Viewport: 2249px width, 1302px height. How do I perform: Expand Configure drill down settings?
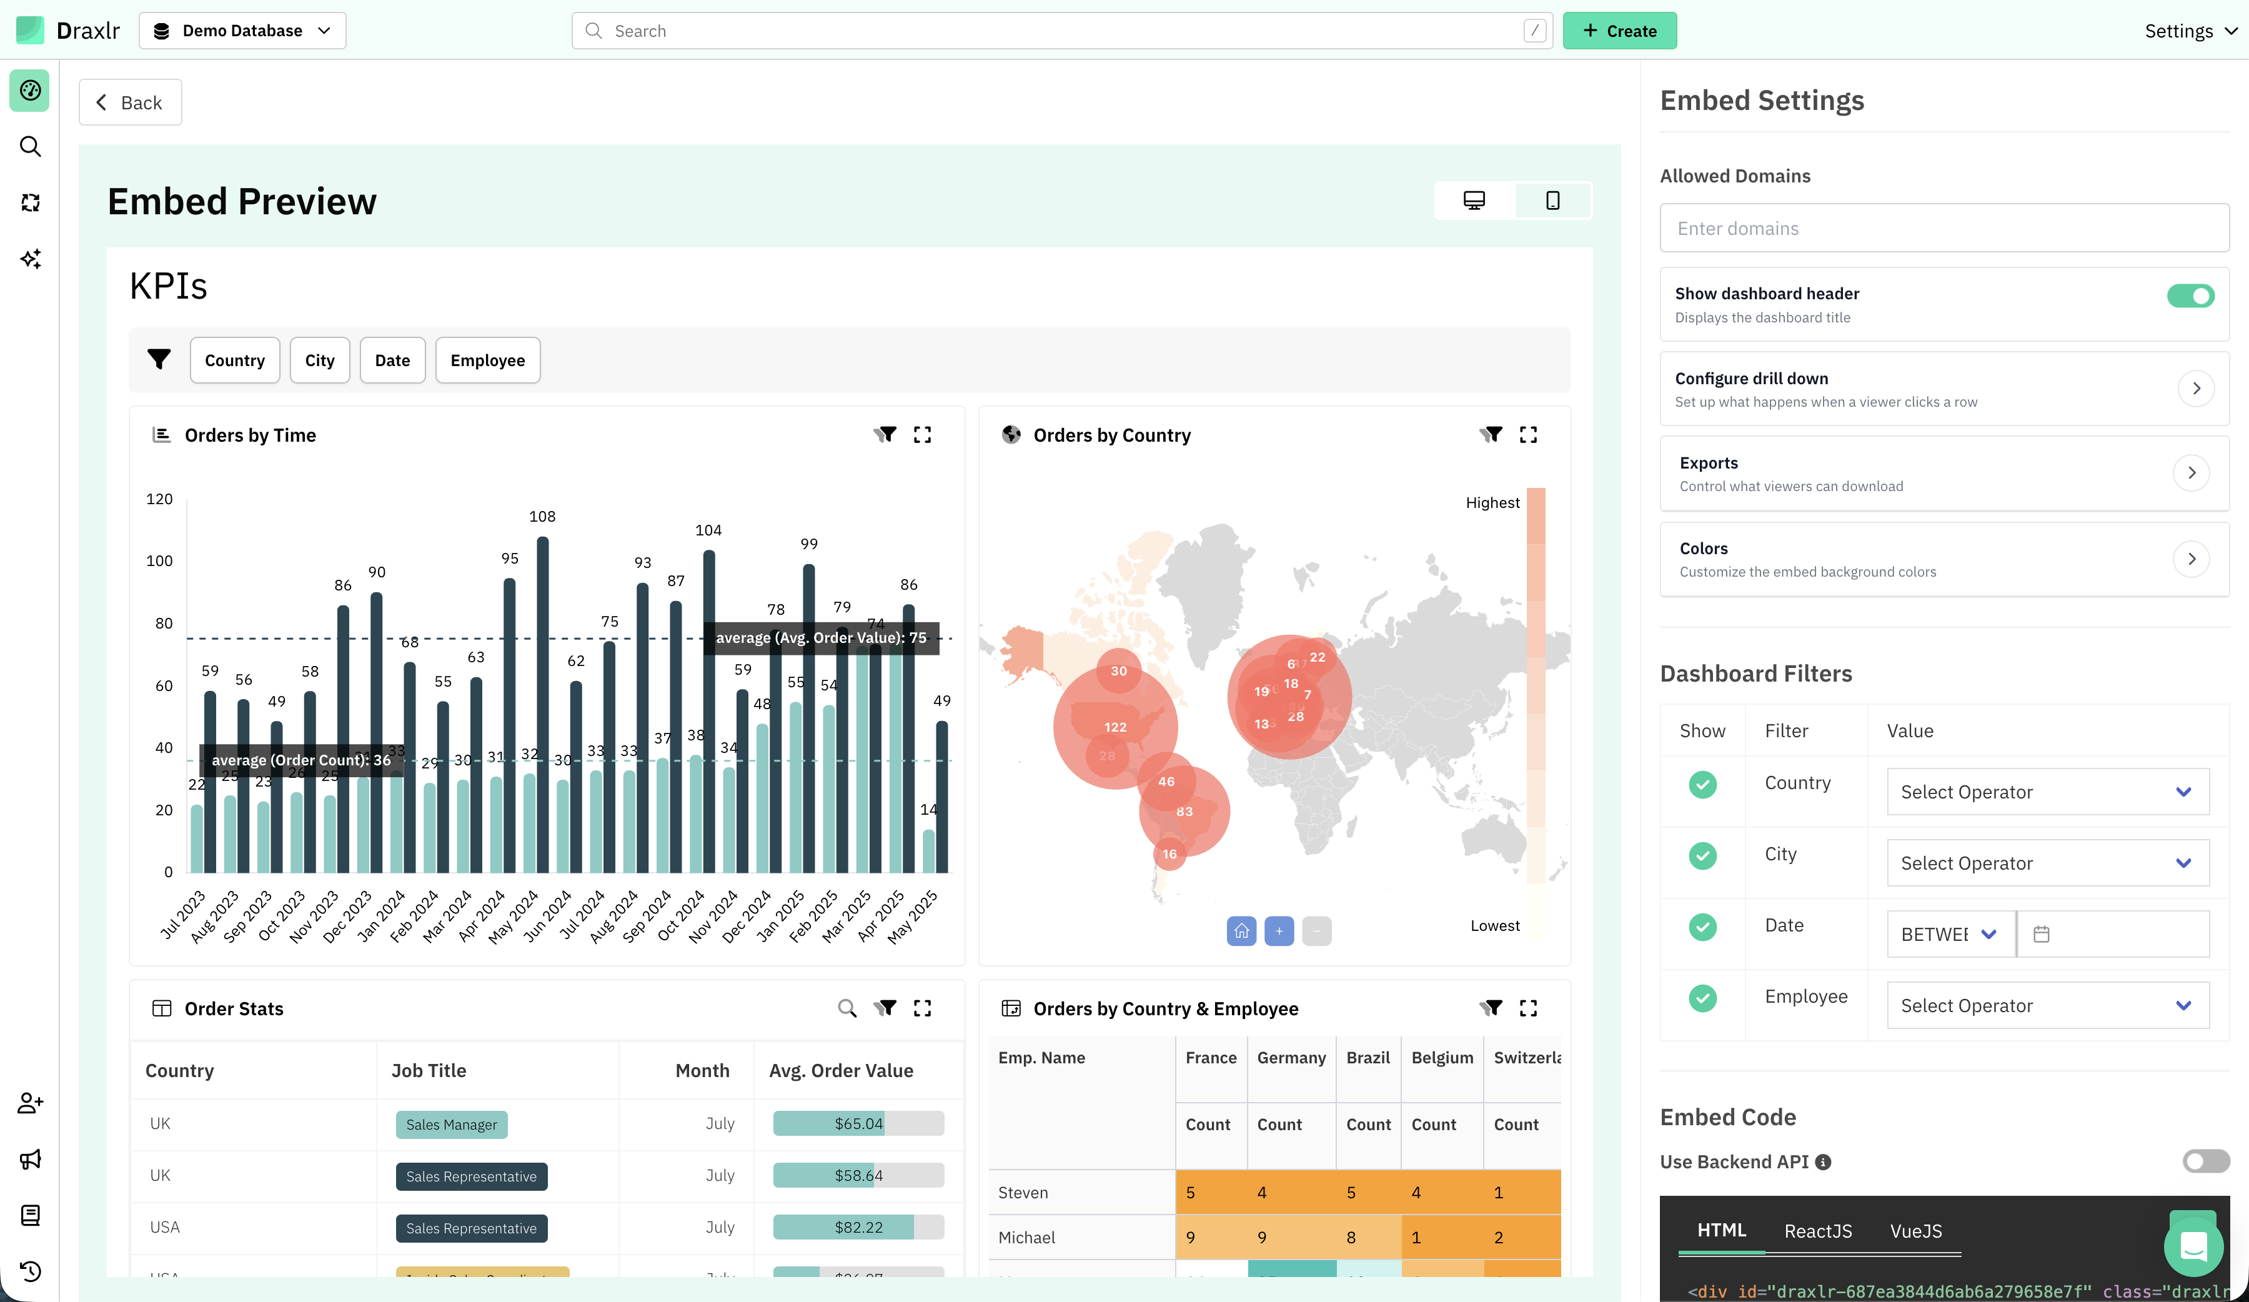click(x=2197, y=388)
